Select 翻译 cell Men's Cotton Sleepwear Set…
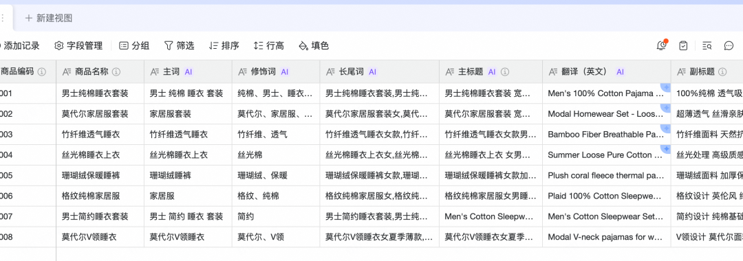Viewport: 743px width, 261px height. click(x=607, y=216)
